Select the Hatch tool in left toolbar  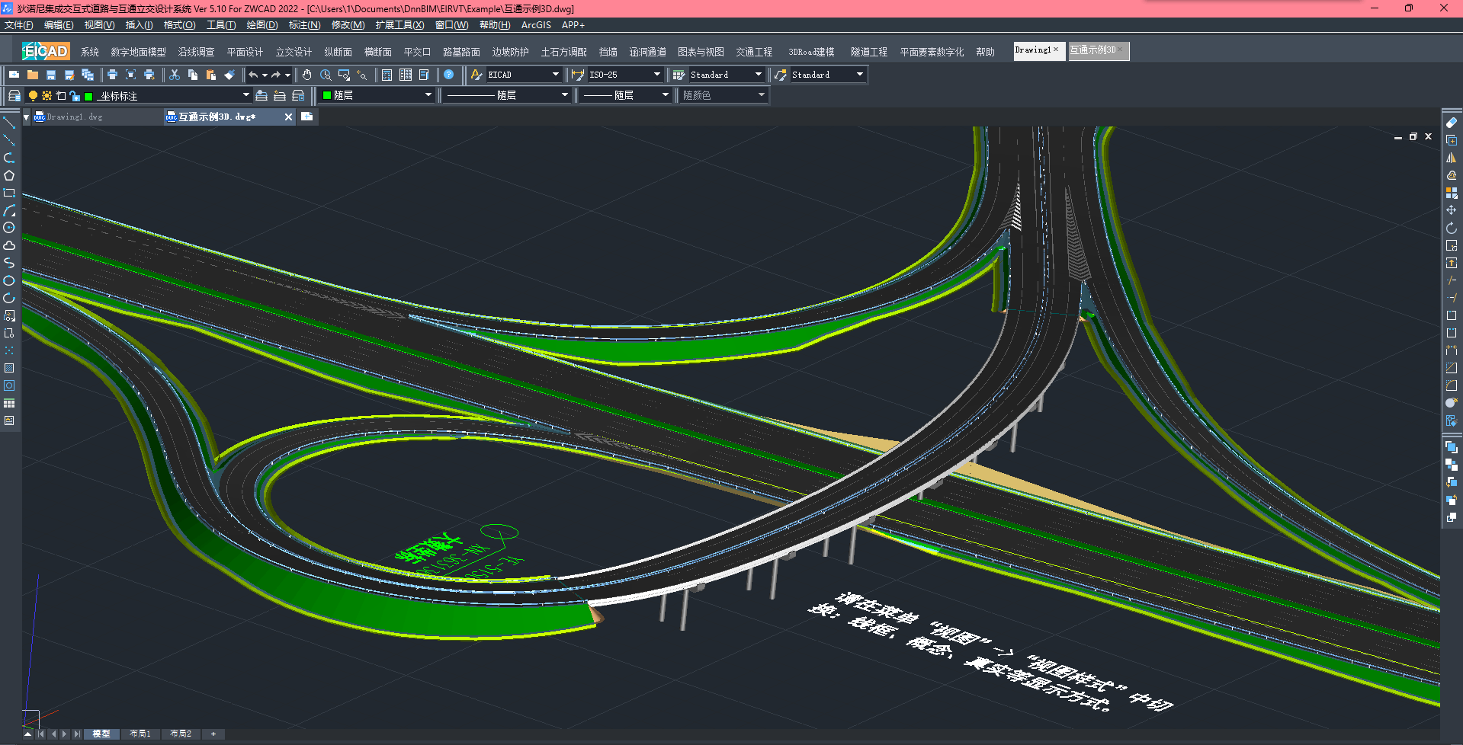click(x=9, y=368)
